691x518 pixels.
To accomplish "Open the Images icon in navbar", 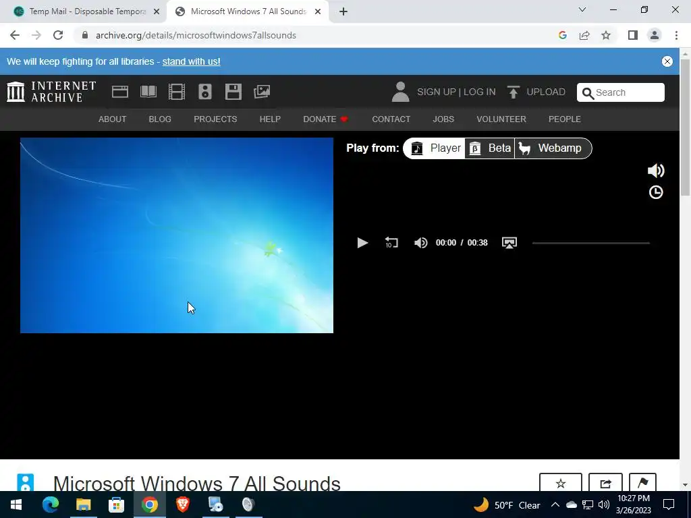I will tap(262, 92).
